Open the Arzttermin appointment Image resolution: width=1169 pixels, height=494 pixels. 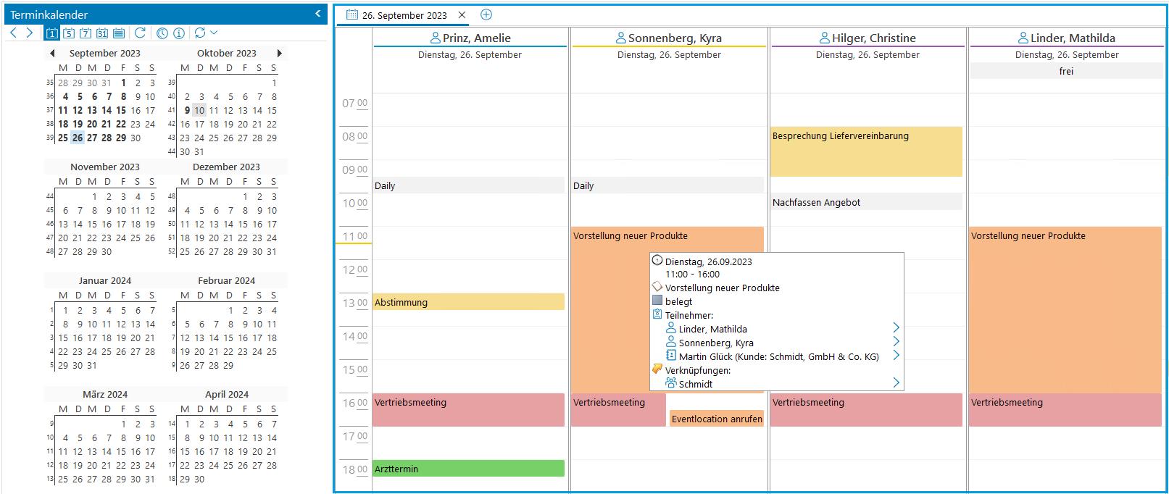[x=468, y=469]
